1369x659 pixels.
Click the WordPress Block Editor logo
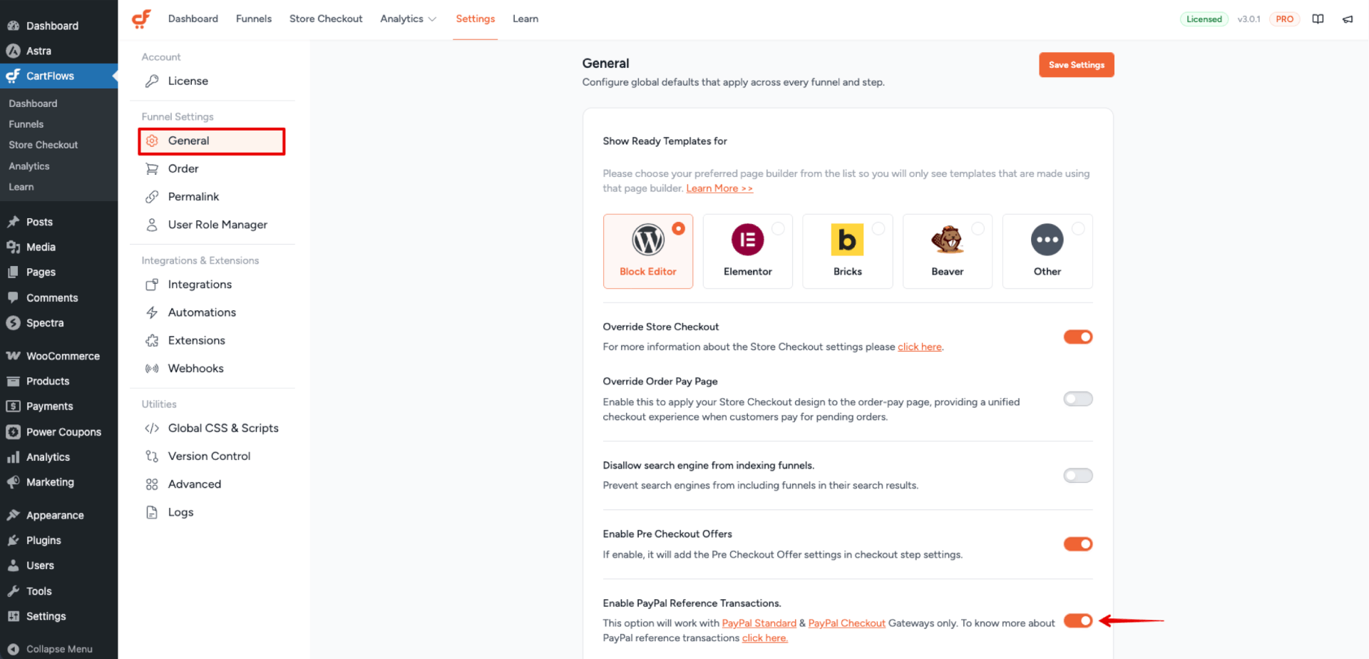pos(648,240)
